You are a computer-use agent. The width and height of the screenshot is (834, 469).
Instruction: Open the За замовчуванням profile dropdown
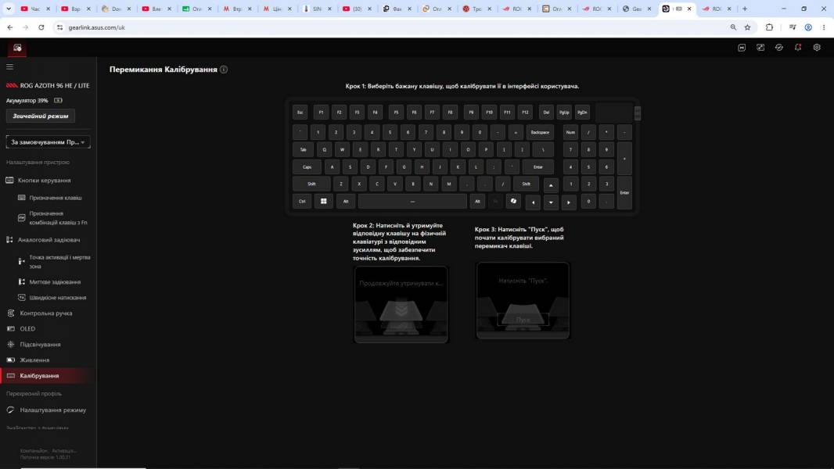tap(48, 141)
